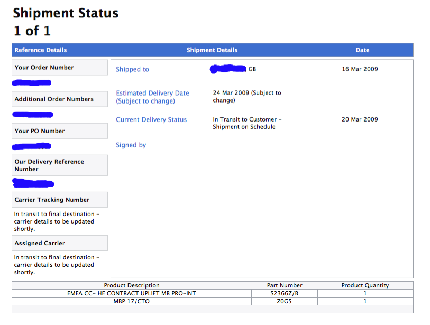The width and height of the screenshot is (430, 325).
Task: Select the GB country code text
Action: pyautogui.click(x=252, y=69)
